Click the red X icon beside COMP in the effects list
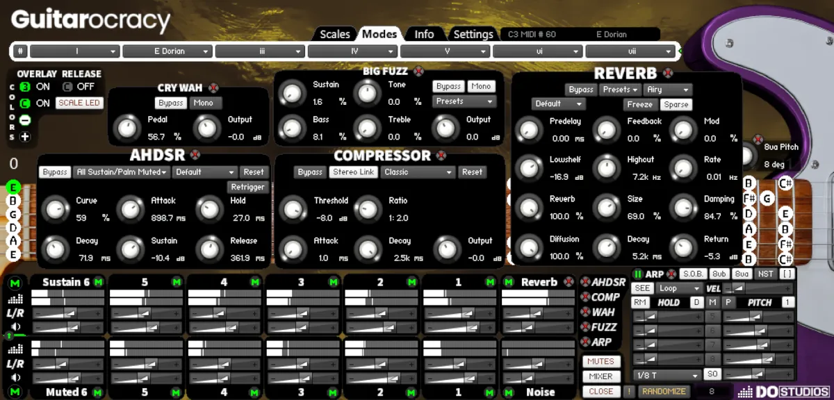The height and width of the screenshot is (400, 834). click(x=585, y=297)
